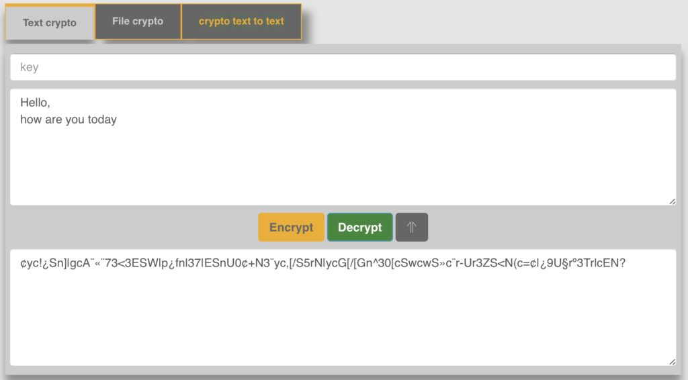688x380 pixels.
Task: Focus the key input field
Action: 343,67
